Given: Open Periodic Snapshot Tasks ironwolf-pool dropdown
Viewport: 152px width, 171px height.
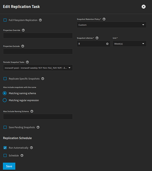Looking at the screenshot, I should pos(38,68).
